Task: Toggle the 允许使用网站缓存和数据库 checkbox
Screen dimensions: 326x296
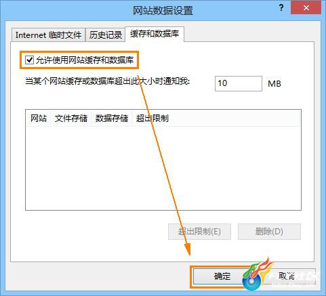Action: 29,60
